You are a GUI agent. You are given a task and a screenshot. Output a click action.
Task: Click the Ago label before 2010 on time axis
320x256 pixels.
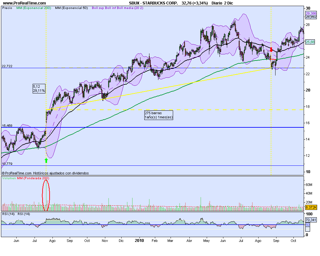(x=52, y=241)
